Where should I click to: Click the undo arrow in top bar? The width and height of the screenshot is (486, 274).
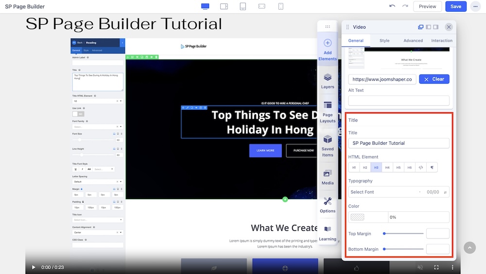tap(392, 6)
